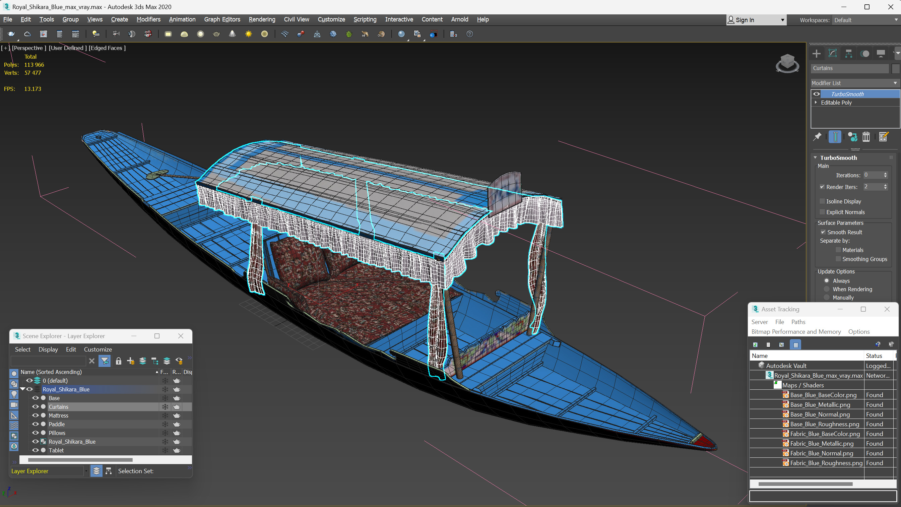This screenshot has width=901, height=507.
Task: Click the object color swatch beside Curtains name
Action: click(x=895, y=69)
